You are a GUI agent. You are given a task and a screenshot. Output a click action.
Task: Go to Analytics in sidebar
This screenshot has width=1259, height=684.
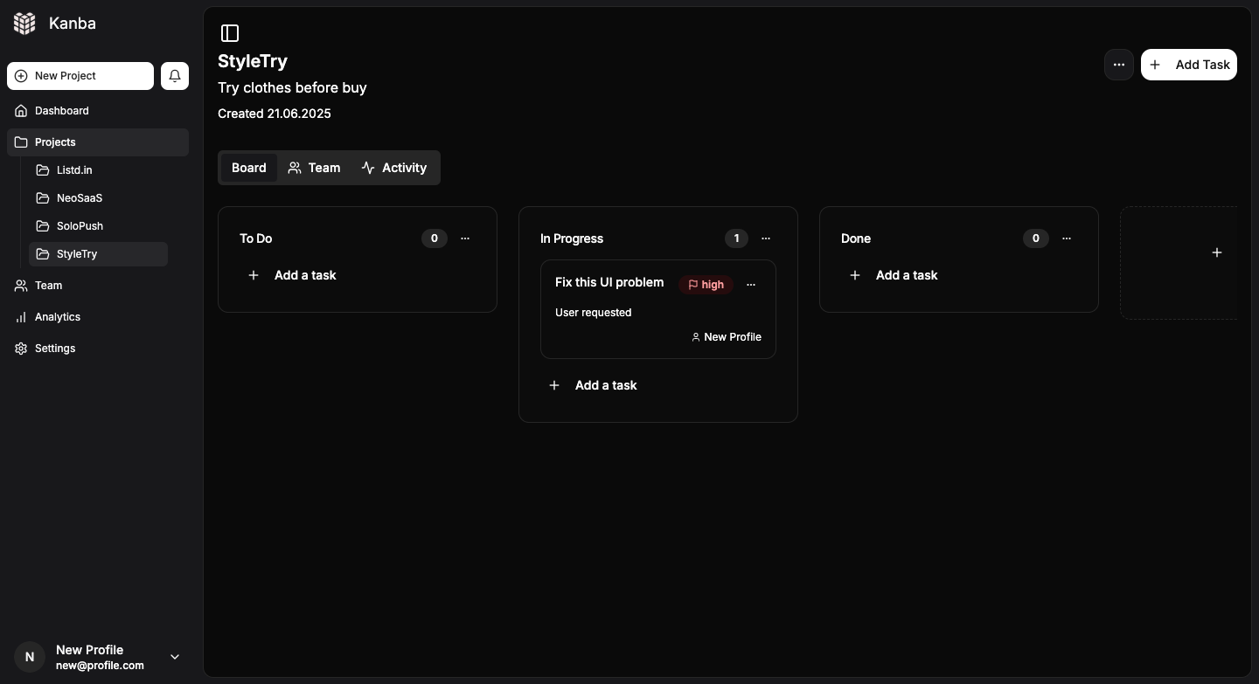58,317
